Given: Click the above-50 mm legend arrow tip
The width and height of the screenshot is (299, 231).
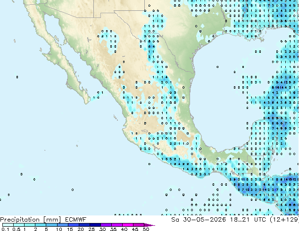Looking at the screenshot, I should [149, 225].
